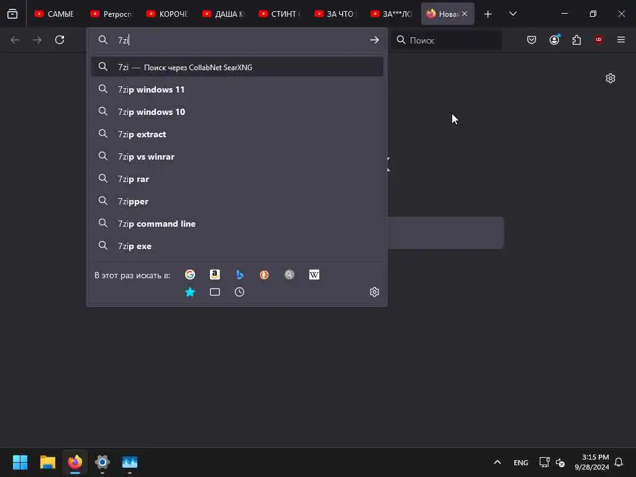Show hidden system tray icons
636x477 pixels.
[x=497, y=462]
